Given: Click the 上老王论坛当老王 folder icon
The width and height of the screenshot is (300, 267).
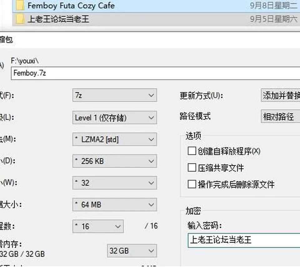Looking at the screenshot, I should 20,19.
